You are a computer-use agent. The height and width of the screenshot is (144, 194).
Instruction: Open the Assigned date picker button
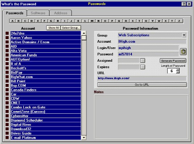(142, 61)
